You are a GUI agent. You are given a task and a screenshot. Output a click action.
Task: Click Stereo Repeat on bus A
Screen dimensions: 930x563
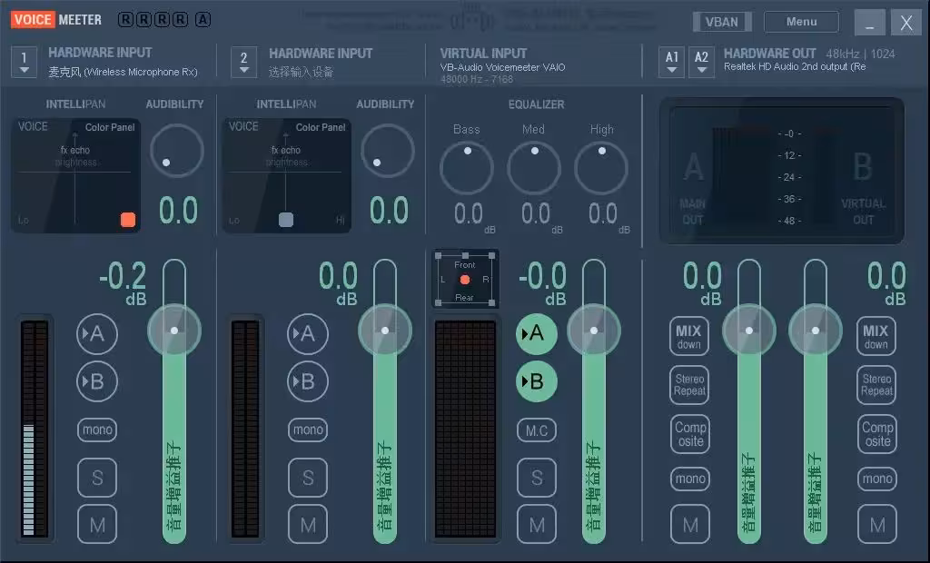point(690,385)
